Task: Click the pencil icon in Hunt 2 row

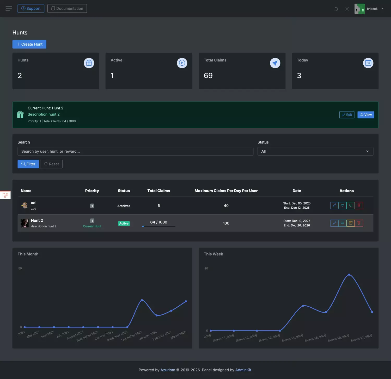Action: pos(334,223)
